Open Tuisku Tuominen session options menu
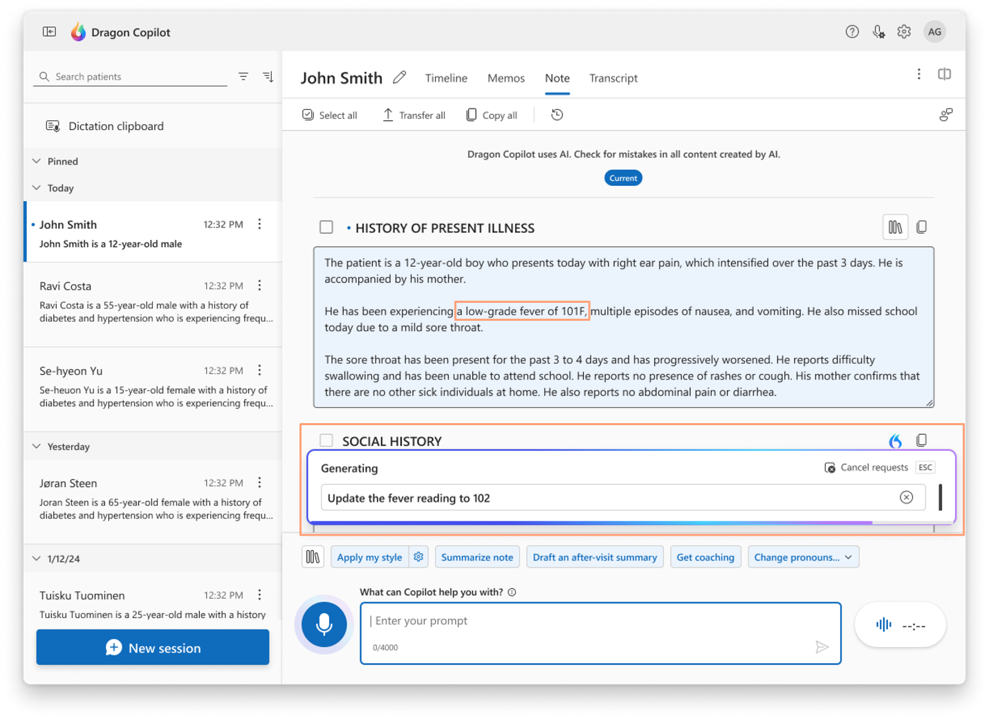The width and height of the screenshot is (989, 719). coord(259,595)
